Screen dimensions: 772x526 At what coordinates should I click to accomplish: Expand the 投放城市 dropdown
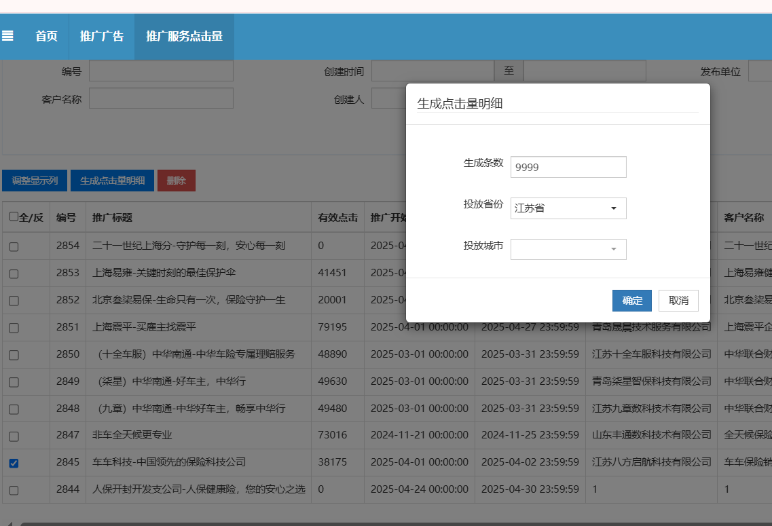tap(568, 249)
